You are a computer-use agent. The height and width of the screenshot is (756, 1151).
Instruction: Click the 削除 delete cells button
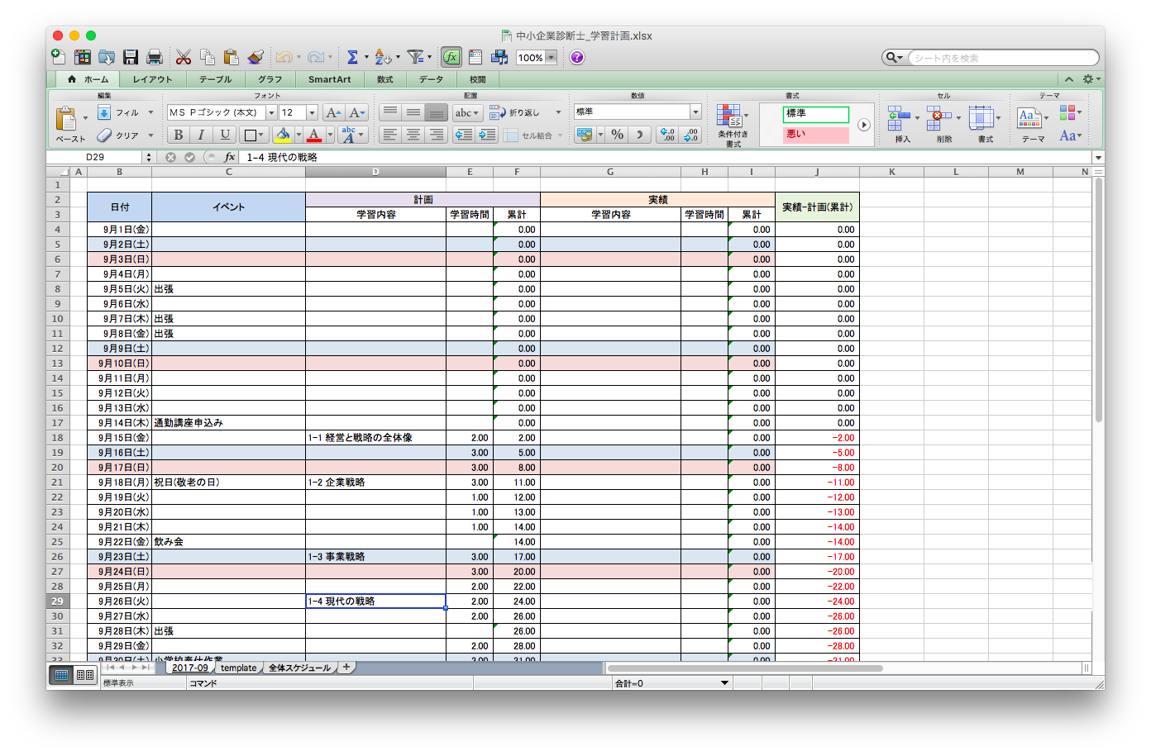tap(943, 124)
